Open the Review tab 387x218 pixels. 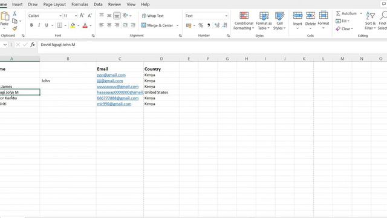click(x=114, y=4)
